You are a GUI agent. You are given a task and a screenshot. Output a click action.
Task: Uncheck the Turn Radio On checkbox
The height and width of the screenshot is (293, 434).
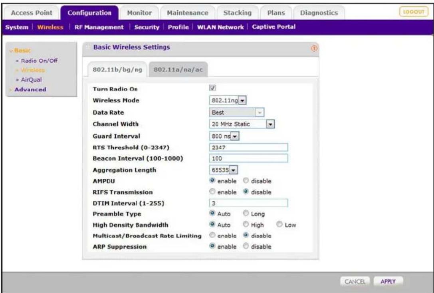click(212, 88)
